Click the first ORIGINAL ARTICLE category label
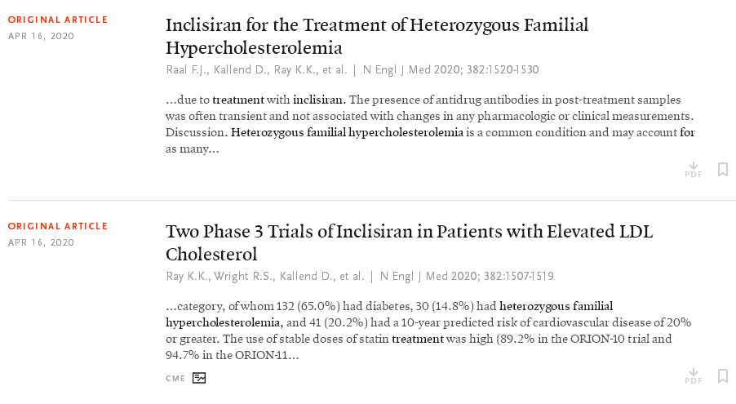 tap(58, 20)
